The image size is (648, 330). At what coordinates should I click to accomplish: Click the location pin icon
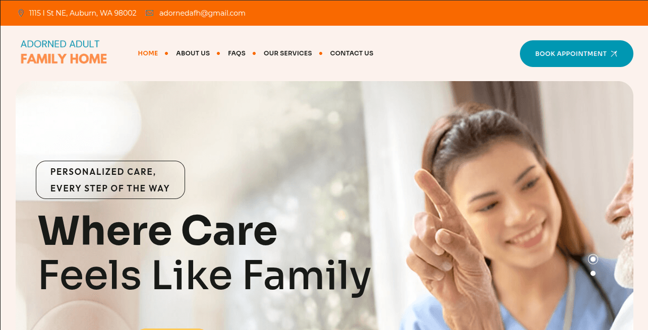(x=21, y=13)
